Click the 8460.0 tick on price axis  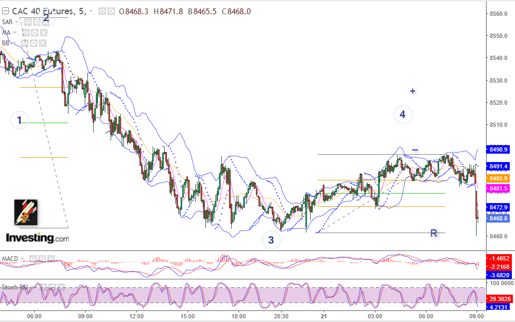click(x=498, y=236)
